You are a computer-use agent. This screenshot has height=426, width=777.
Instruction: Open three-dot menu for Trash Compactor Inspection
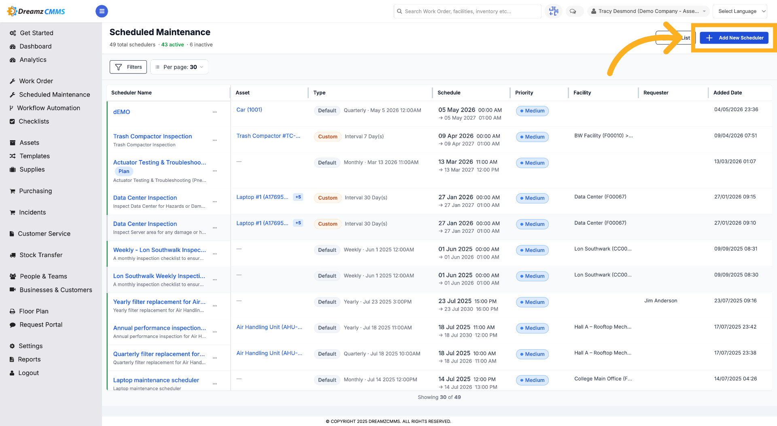[x=215, y=140]
